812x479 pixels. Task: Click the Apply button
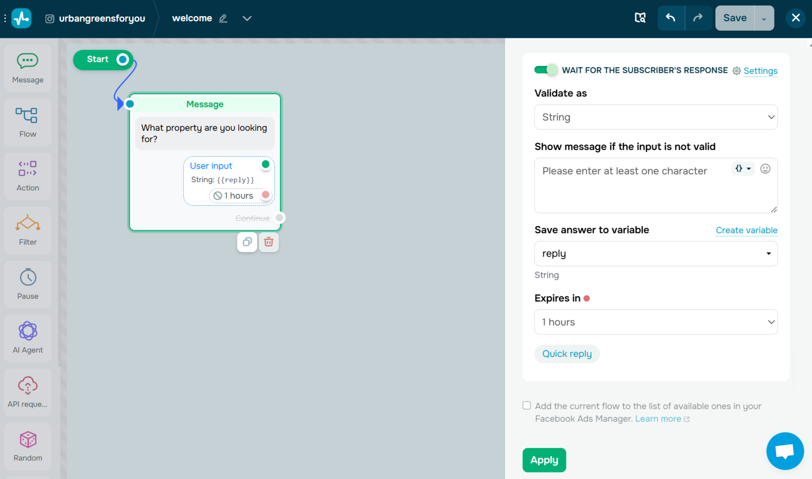(x=544, y=460)
